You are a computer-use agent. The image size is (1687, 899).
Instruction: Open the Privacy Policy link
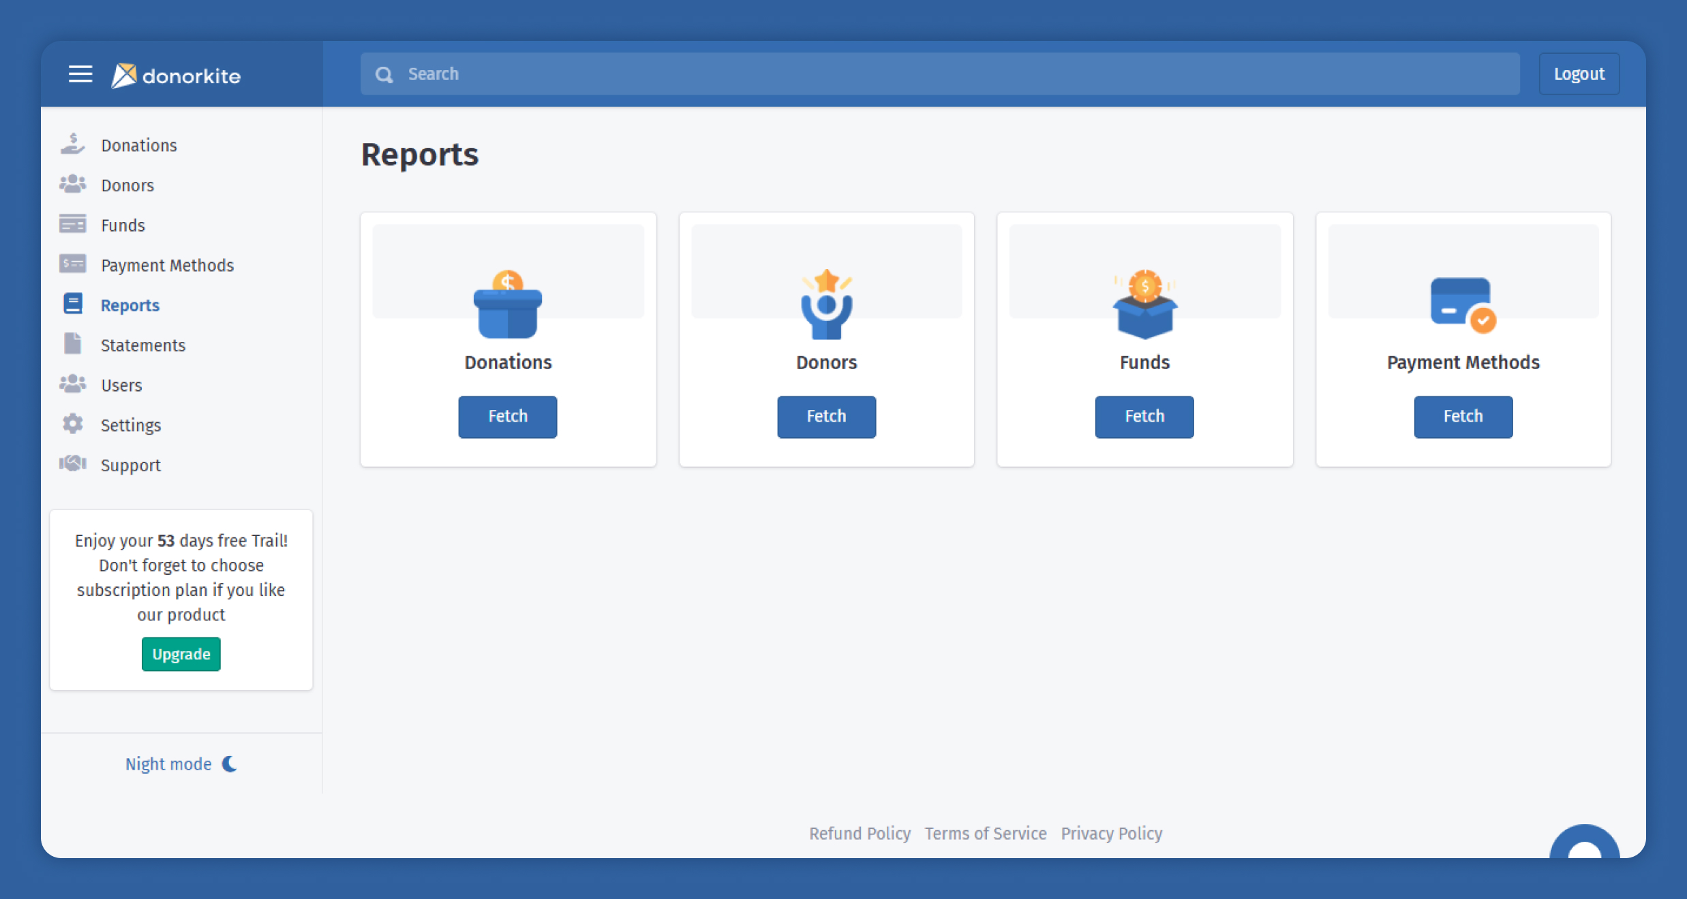tap(1111, 834)
